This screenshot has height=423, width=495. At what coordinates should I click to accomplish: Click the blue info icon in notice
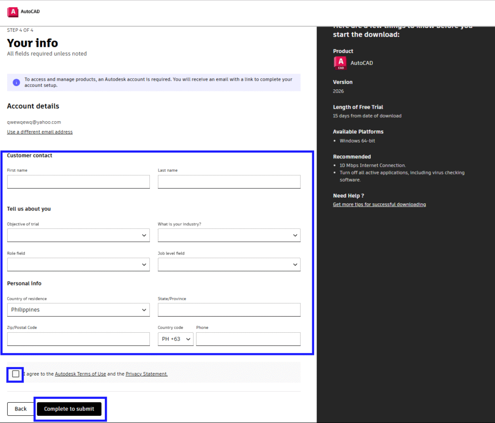pyautogui.click(x=16, y=83)
